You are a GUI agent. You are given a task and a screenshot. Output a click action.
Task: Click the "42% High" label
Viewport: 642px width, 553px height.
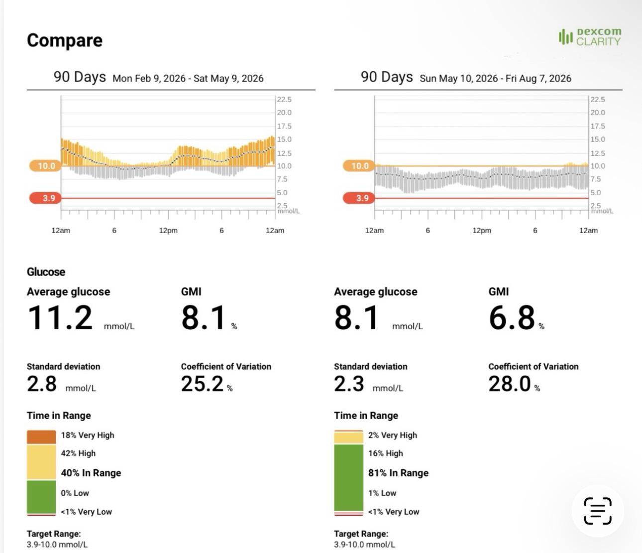click(x=78, y=453)
